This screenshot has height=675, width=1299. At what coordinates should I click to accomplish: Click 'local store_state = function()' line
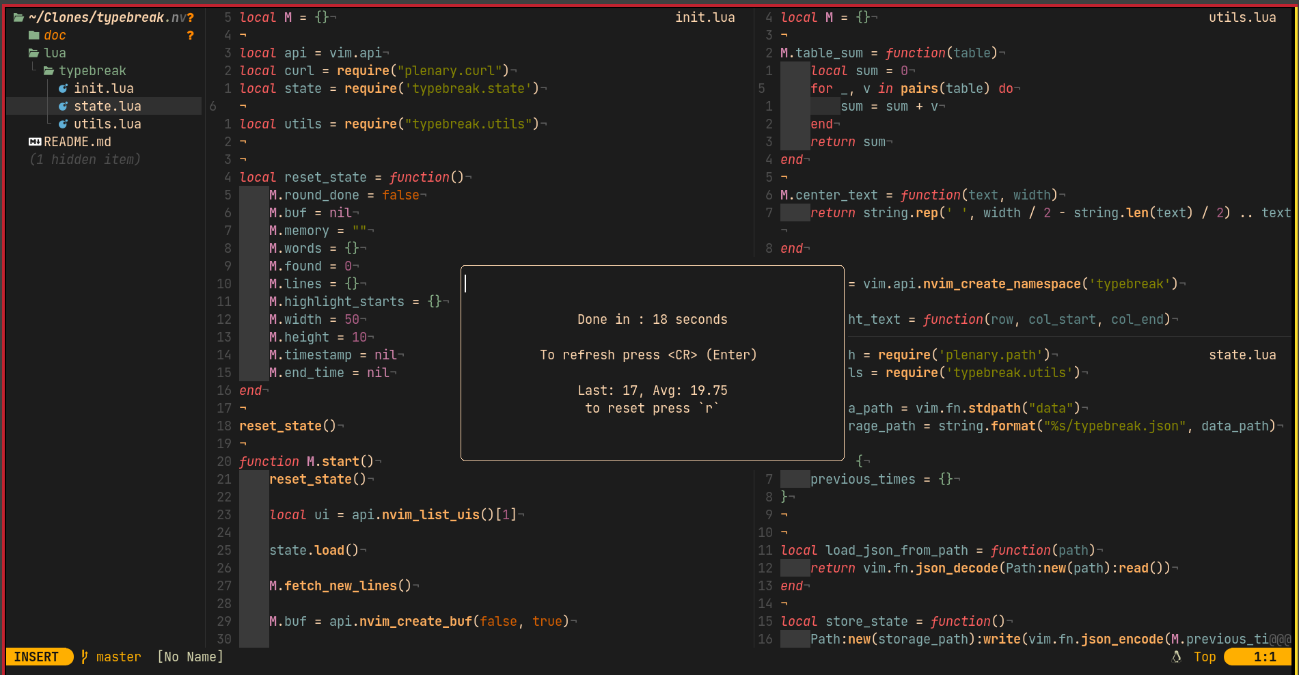892,621
